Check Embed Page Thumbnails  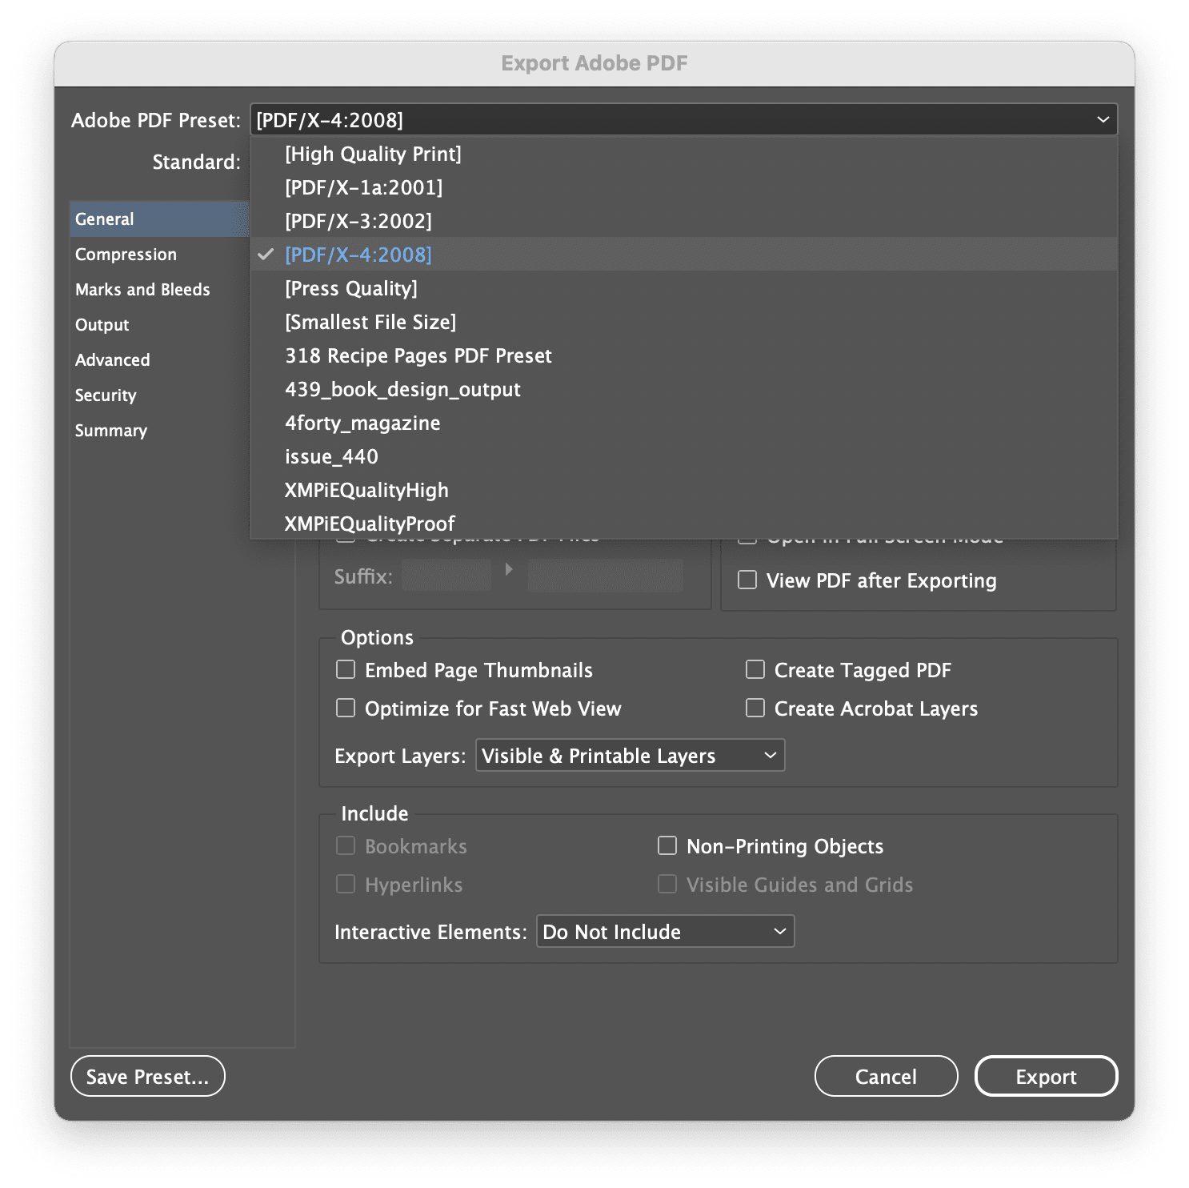[346, 669]
